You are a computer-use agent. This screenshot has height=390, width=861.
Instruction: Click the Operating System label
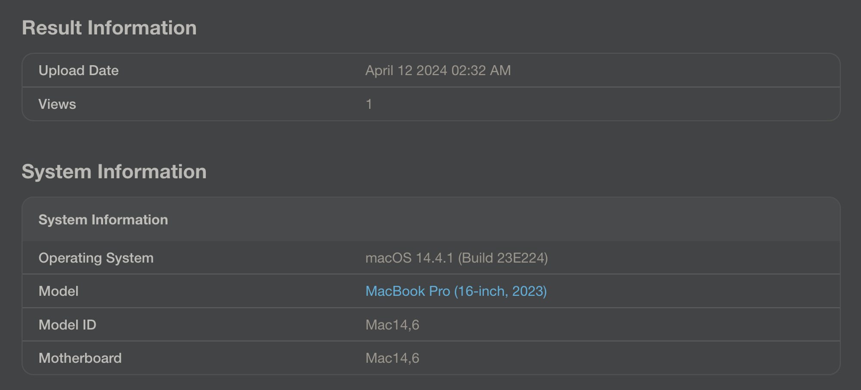96,258
